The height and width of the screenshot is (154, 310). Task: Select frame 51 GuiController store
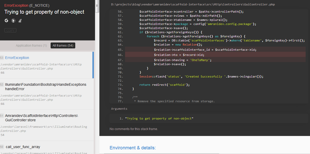(x=46, y=125)
